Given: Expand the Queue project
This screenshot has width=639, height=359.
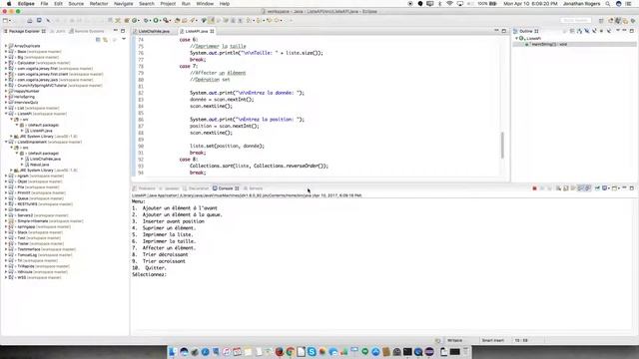Looking at the screenshot, I should tap(6, 198).
